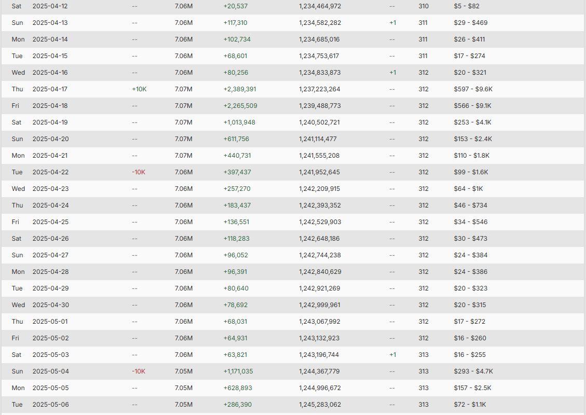This screenshot has height=415, width=586.
Task: Click total views 1,243,067,992
Action: click(x=320, y=322)
